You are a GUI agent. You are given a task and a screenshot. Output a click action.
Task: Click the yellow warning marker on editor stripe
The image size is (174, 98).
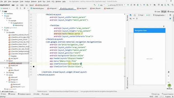125,58
